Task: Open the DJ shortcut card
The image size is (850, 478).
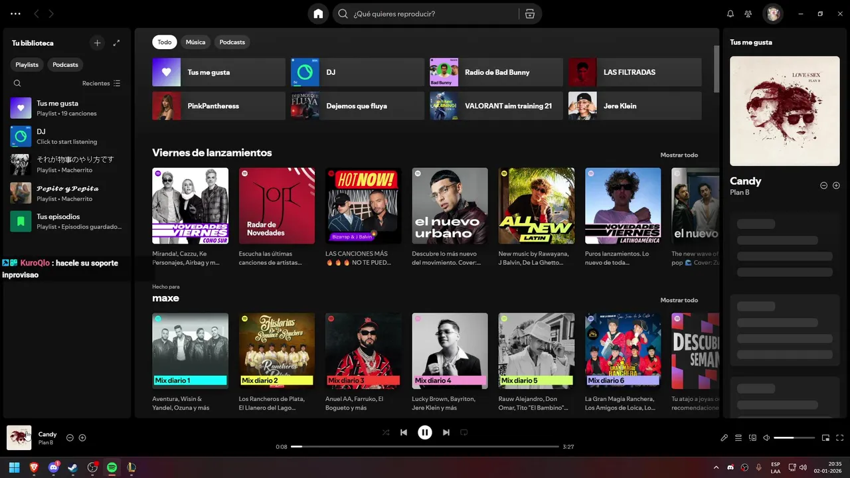Action: click(x=357, y=72)
